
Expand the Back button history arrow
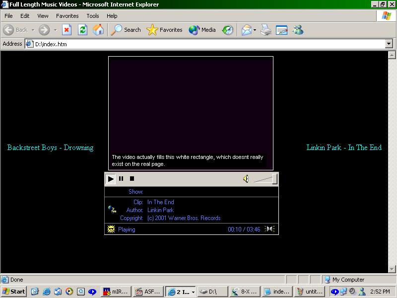[x=33, y=30]
